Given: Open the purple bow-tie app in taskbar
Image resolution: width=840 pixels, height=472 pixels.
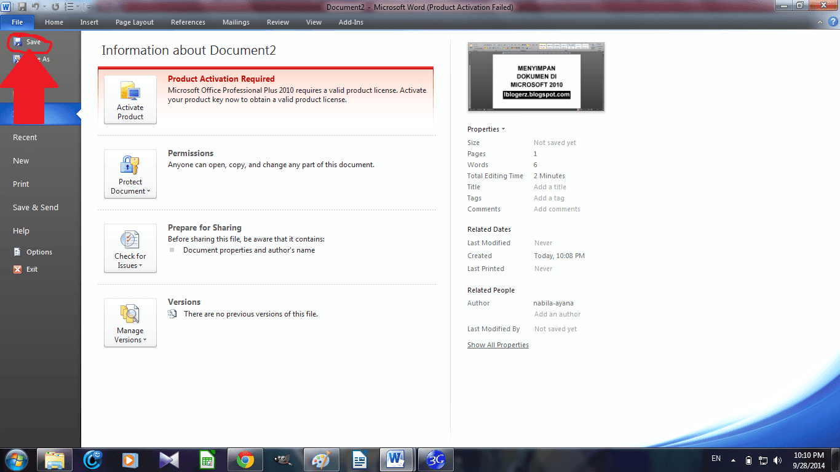Looking at the screenshot, I should point(169,460).
